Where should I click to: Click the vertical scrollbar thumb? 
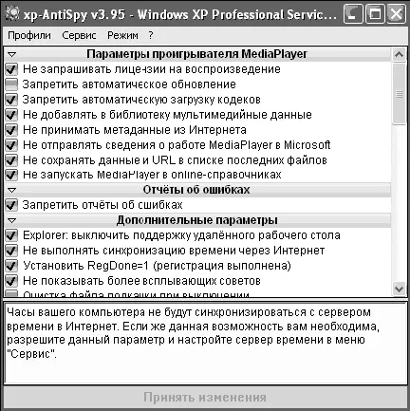(x=399, y=94)
